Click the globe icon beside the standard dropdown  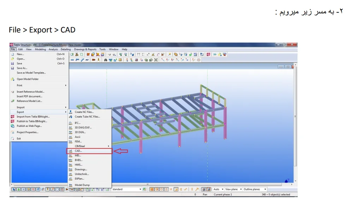coord(144,189)
